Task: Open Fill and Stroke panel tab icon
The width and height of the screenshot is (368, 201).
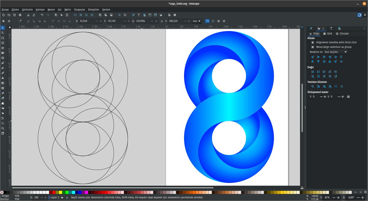Action: (x=311, y=28)
